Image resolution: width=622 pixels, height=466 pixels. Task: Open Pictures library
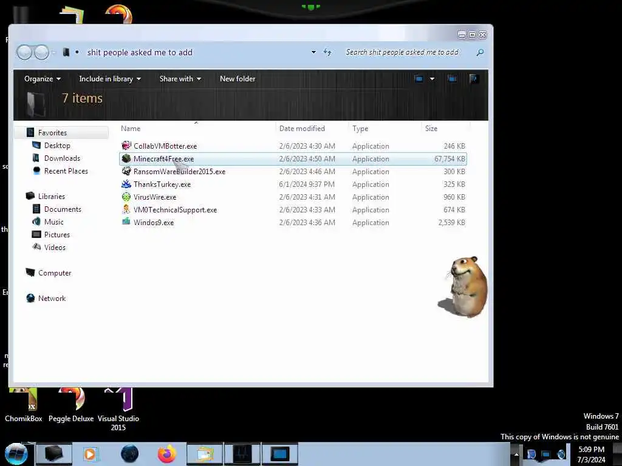[57, 234]
